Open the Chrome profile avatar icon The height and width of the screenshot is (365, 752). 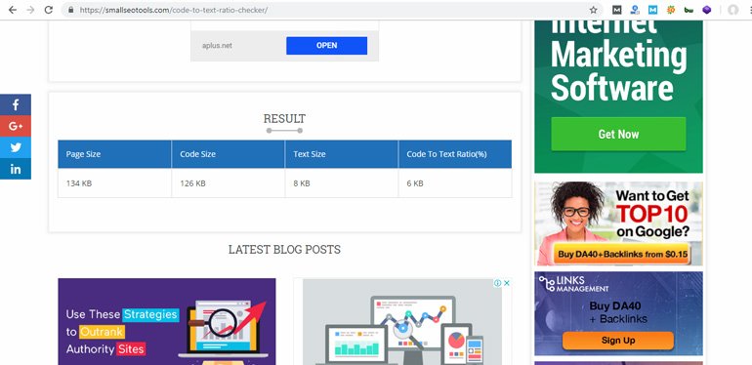pos(732,10)
